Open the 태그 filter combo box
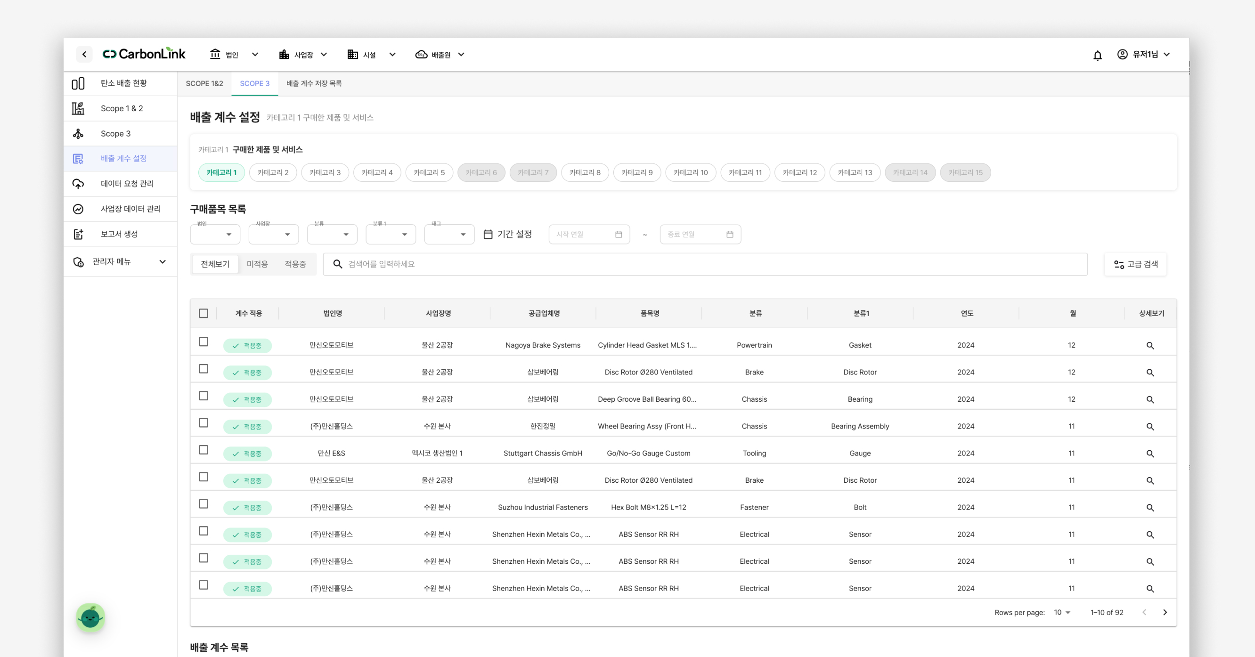The height and width of the screenshot is (657, 1255). (x=449, y=234)
